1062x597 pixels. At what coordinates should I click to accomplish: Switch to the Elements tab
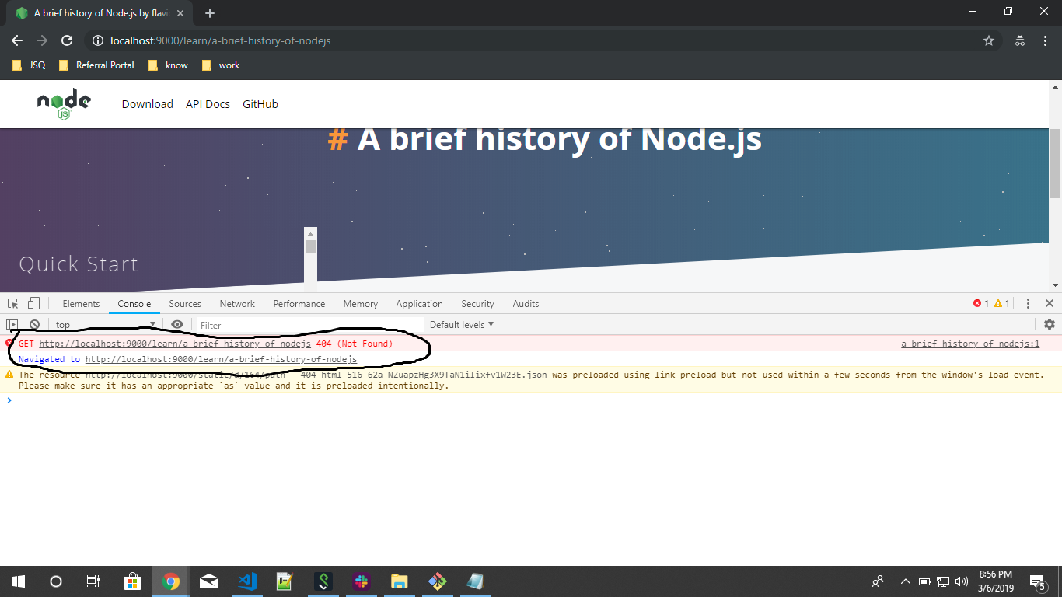81,304
